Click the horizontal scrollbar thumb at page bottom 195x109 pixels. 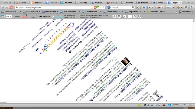(3, 102)
